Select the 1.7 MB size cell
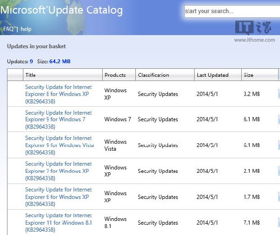This screenshot has width=280, height=235. click(252, 197)
